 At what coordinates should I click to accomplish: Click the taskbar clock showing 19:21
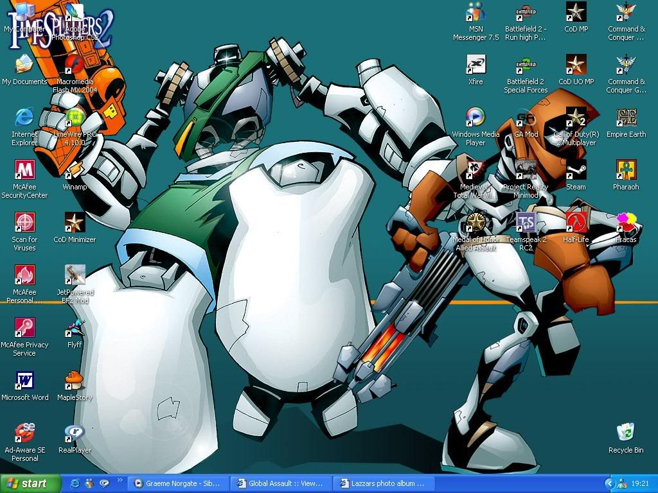click(640, 483)
